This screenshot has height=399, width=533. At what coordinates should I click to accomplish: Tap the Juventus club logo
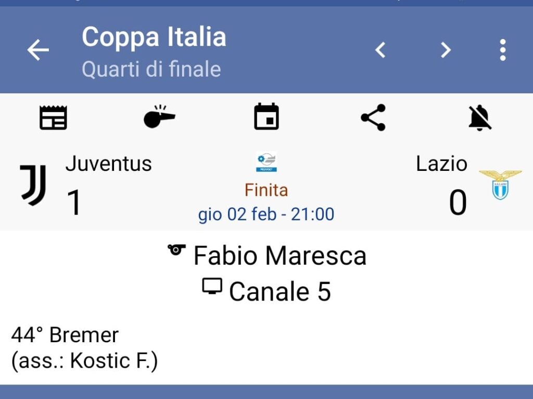pyautogui.click(x=33, y=185)
